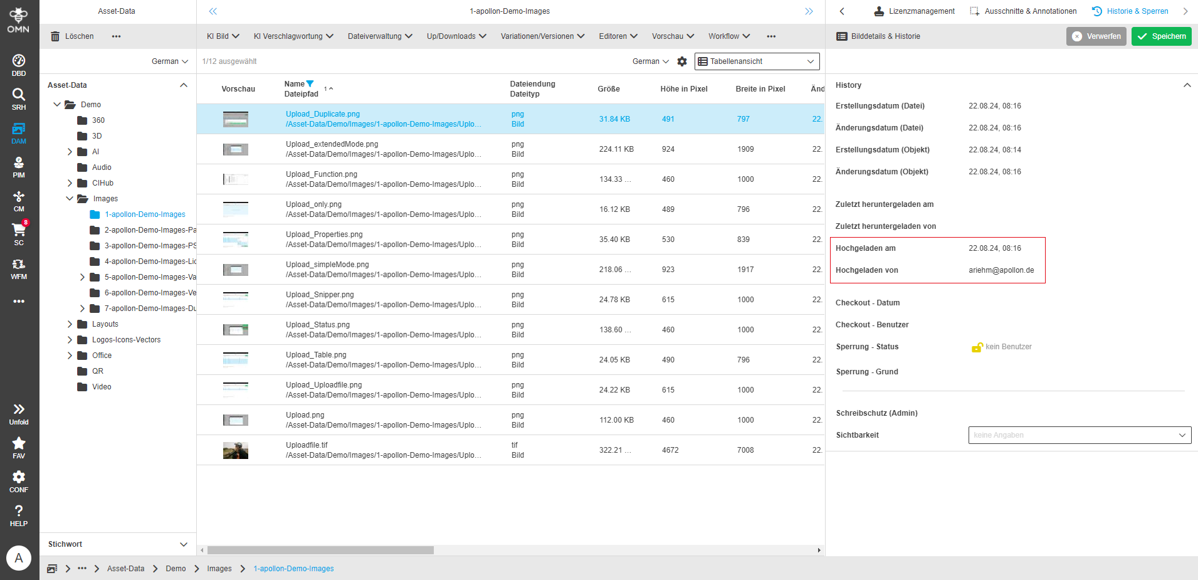Click the Speichern button
This screenshot has width=1198, height=580.
1161,36
